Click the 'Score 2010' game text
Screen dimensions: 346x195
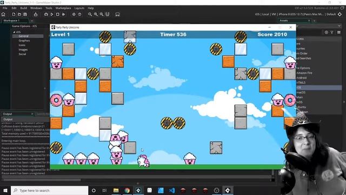(x=272, y=35)
